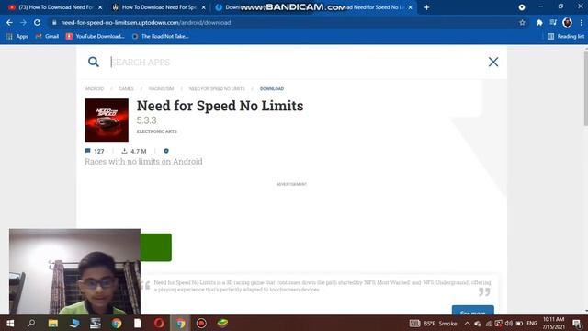The image size is (588, 331).
Task: Open the Chrome profile avatar
Action: coord(567,22)
